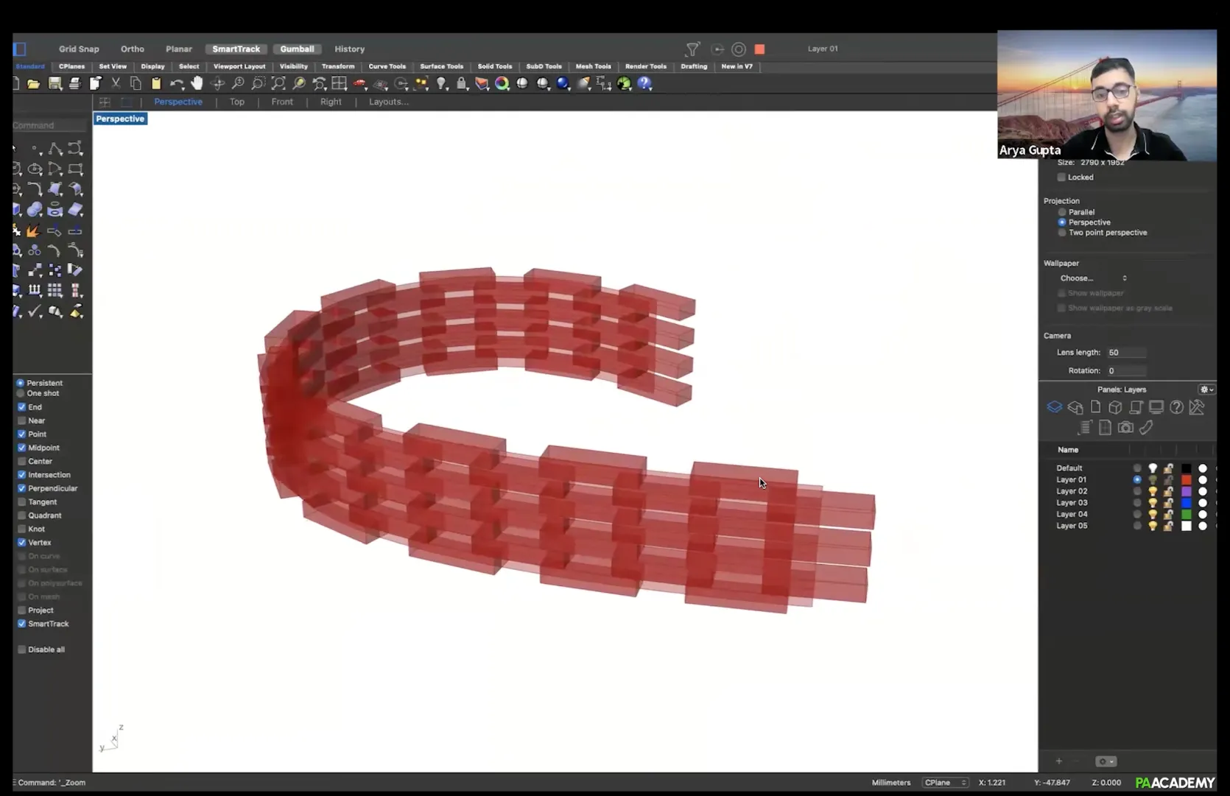The width and height of the screenshot is (1230, 796).
Task: Expand the Layers panel gear menu
Action: (1206, 390)
